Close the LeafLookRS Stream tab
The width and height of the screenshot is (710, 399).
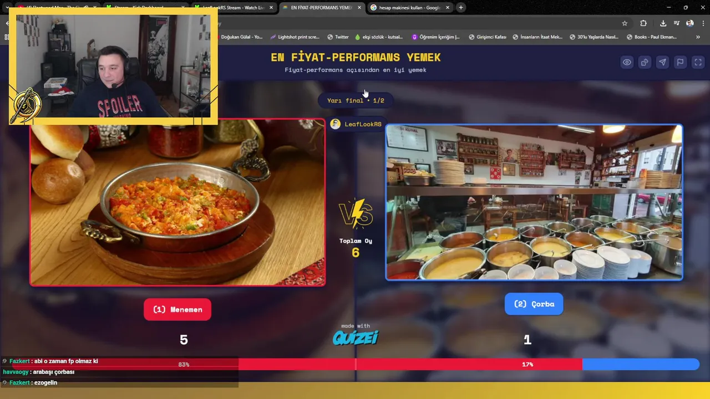[x=271, y=8]
